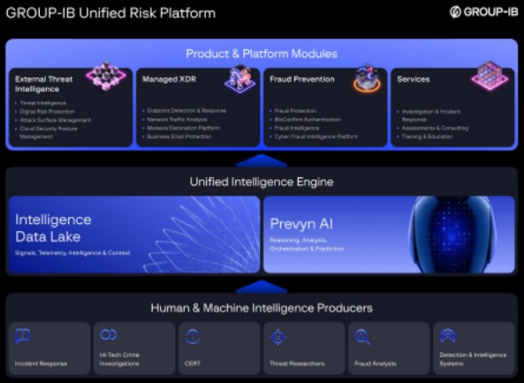
Task: Click the Business Email Protection item
Action: point(179,137)
